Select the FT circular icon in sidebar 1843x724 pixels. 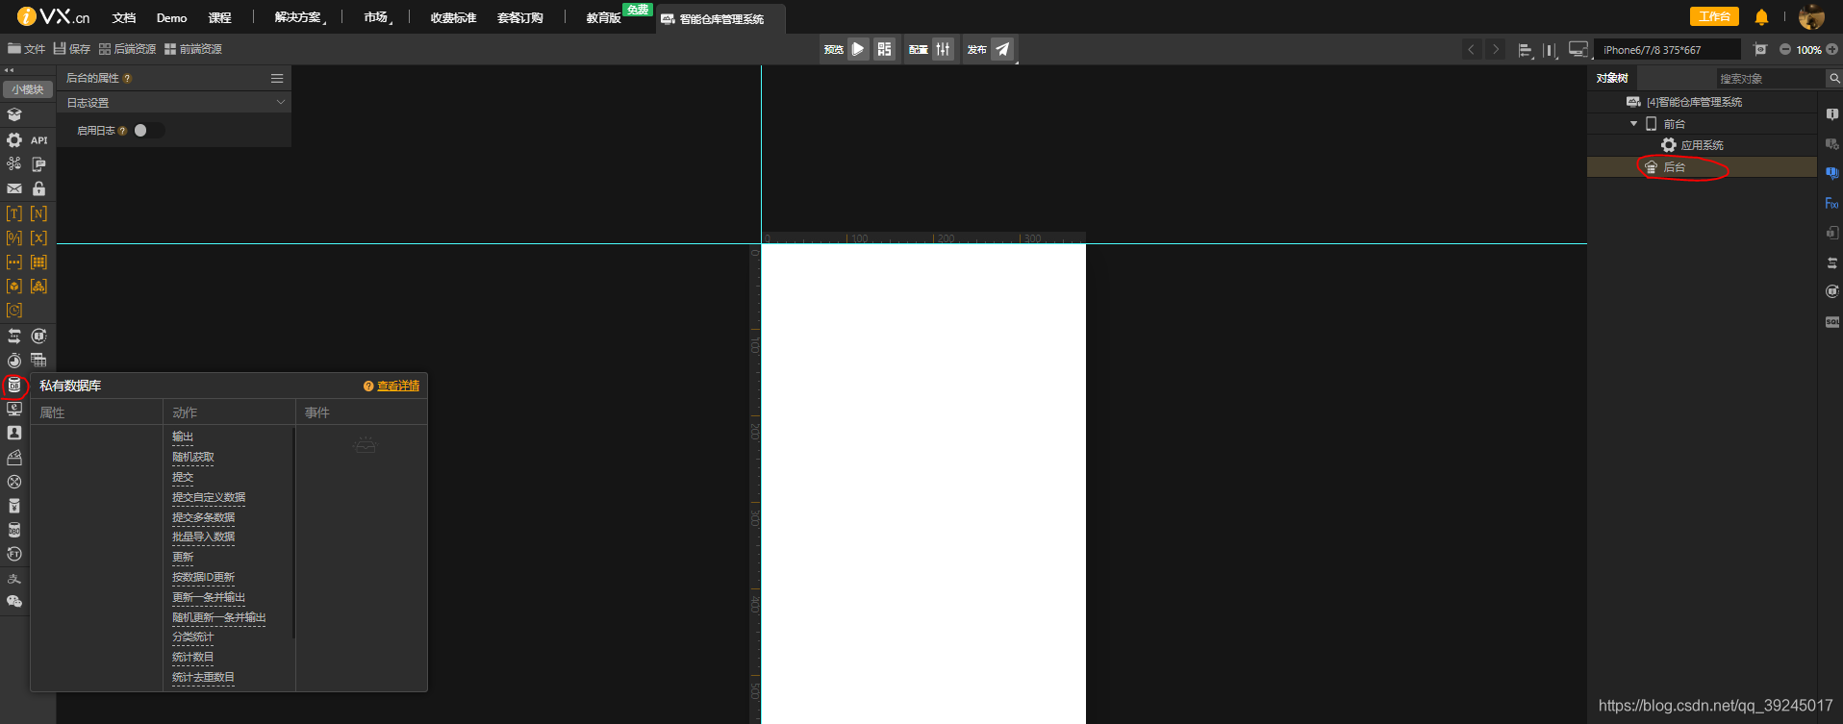14,554
